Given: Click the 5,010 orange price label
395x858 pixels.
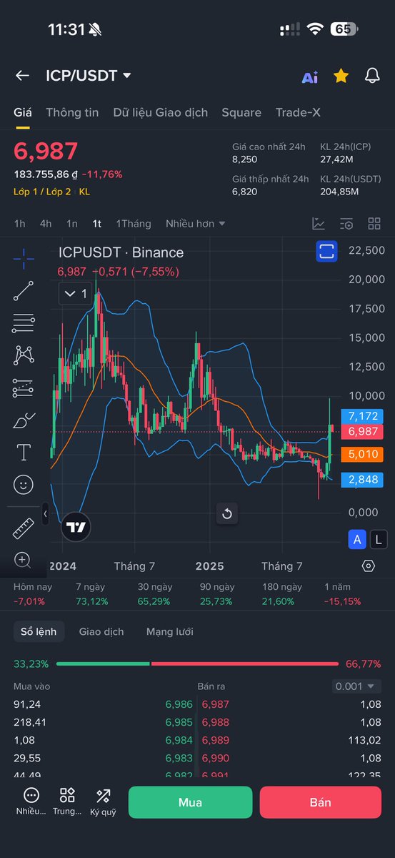Looking at the screenshot, I should [362, 454].
